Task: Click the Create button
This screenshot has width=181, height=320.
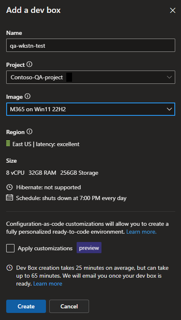Action: pos(26,306)
